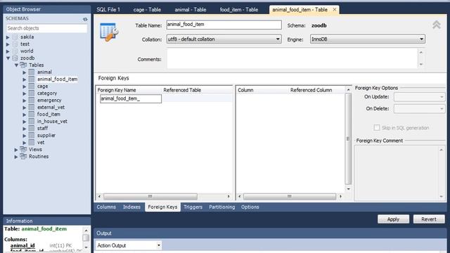Switch to the SQL File 1 tab
Screen dimensions: 450x253
point(108,9)
